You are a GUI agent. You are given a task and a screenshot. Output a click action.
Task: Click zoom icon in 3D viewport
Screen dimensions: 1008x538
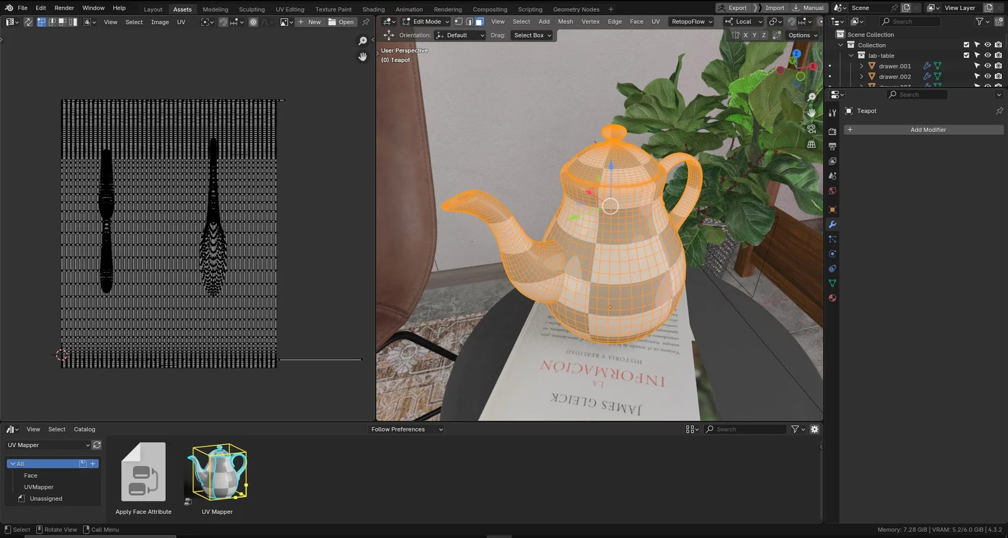811,97
